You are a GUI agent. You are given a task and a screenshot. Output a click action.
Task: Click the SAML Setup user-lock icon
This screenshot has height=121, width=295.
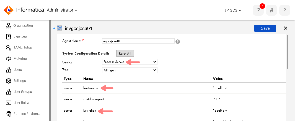tap(9, 48)
